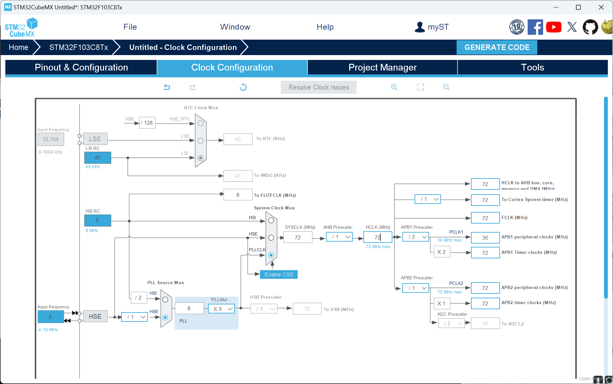Screen dimensions: 613x384
Task: Select HSI in System Clock Mux
Action: click(x=271, y=221)
